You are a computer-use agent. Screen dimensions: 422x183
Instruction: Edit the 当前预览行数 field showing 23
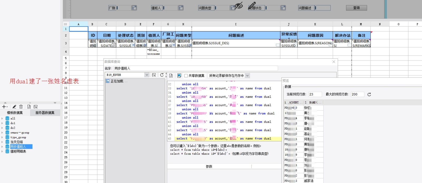click(x=315, y=94)
